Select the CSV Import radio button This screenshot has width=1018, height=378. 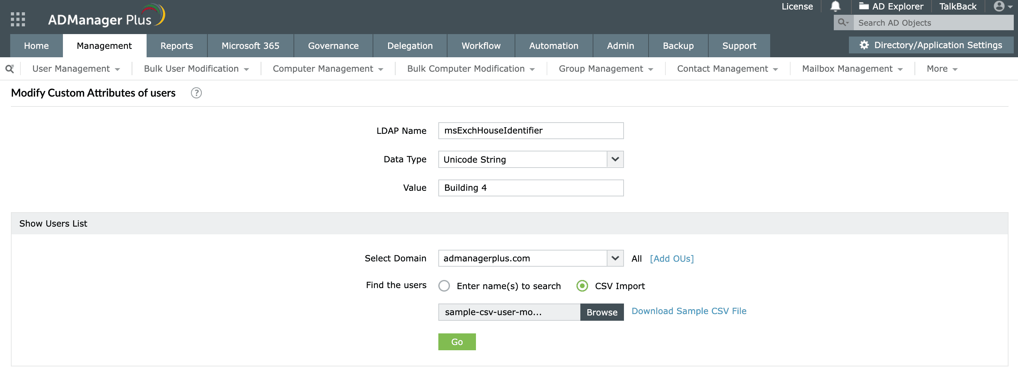pyautogui.click(x=582, y=286)
